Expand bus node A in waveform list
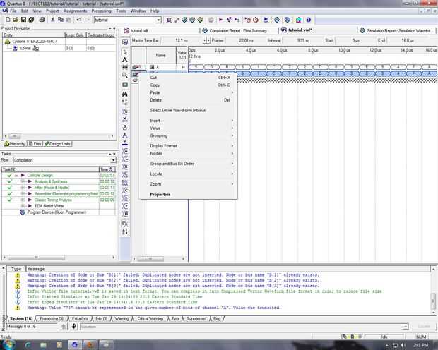Image resolution: width=438 pixels, height=350 pixels. [x=152, y=67]
